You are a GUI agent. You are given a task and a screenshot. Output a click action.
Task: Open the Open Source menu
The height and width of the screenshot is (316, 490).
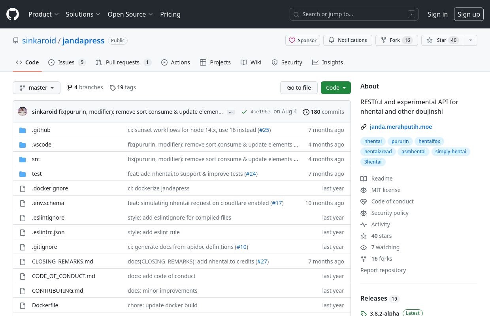click(x=130, y=14)
